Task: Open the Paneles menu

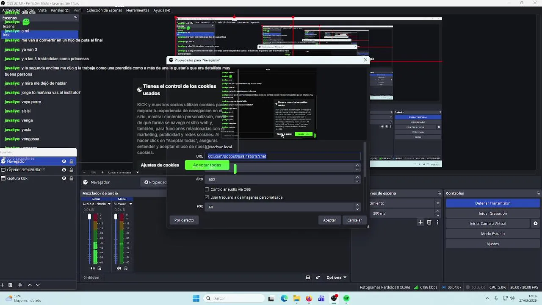Action: [x=60, y=10]
